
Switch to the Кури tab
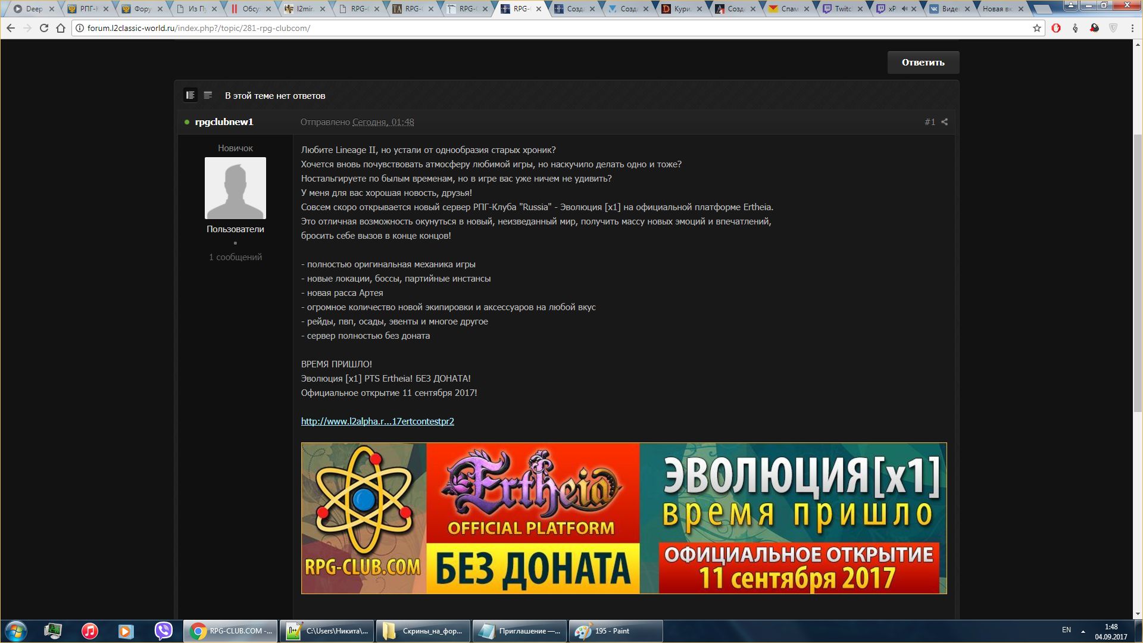682,9
